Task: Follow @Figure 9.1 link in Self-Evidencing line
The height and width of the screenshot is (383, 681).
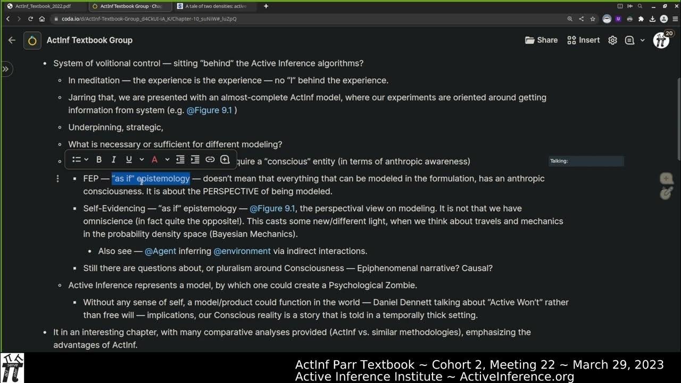Action: pos(272,208)
